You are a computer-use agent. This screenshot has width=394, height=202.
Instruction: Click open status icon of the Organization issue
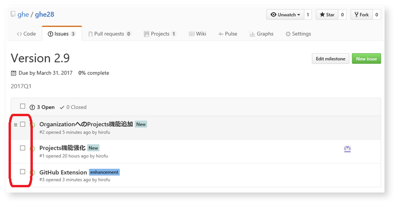click(32, 125)
